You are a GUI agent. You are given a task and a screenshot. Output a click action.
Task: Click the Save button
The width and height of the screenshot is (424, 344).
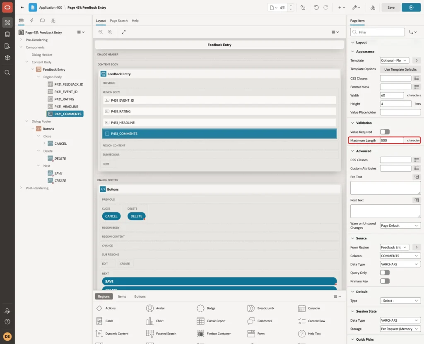click(391, 7)
